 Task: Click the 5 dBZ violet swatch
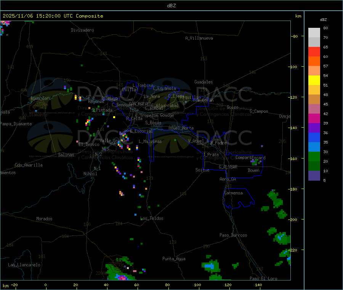click(x=314, y=176)
